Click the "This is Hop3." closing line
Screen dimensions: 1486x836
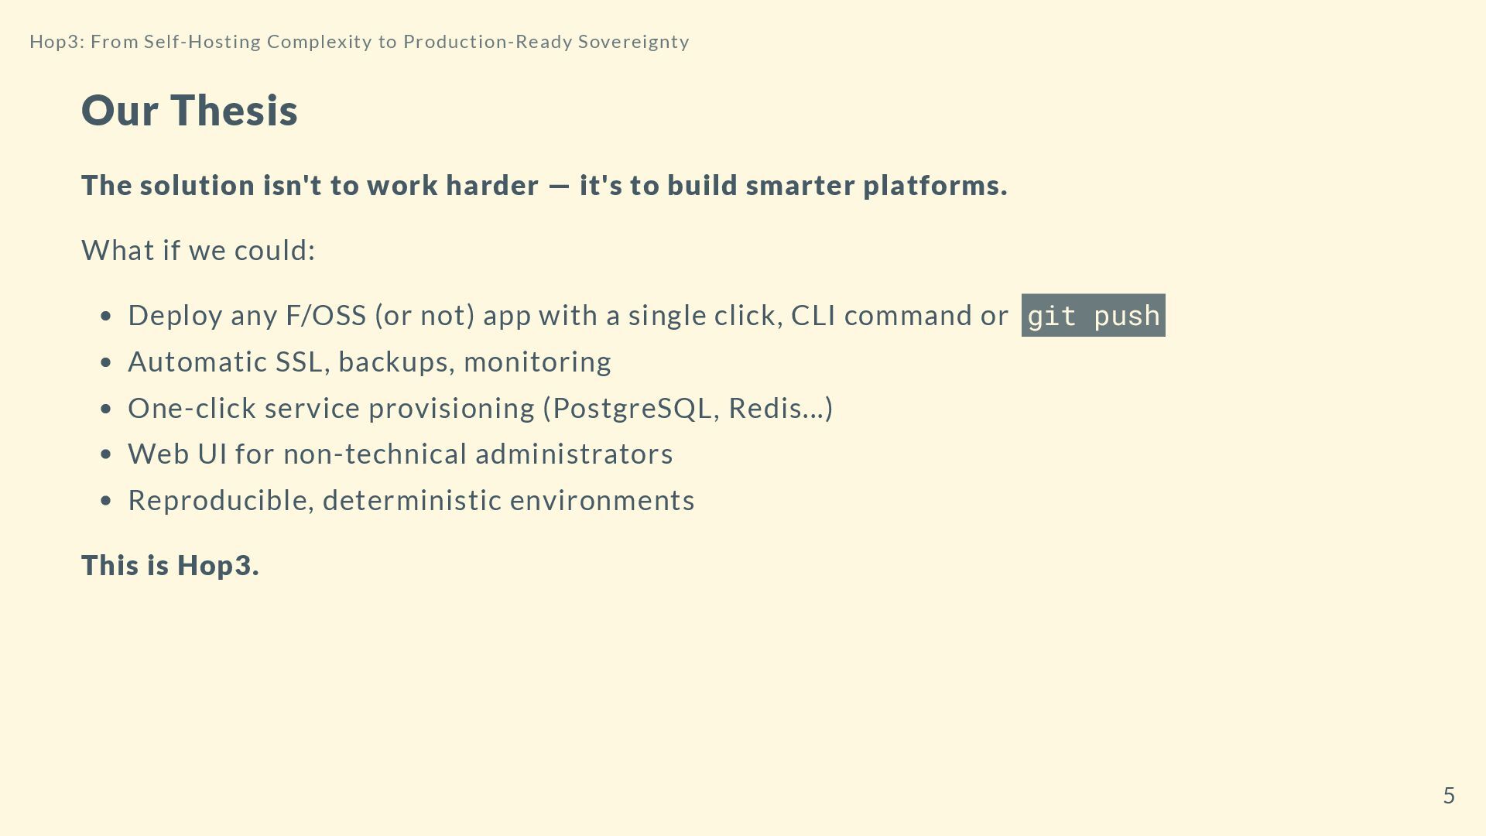(170, 566)
